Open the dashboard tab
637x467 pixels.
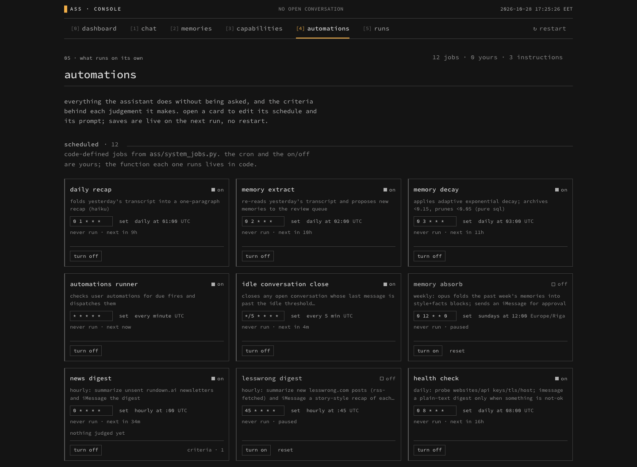(94, 29)
